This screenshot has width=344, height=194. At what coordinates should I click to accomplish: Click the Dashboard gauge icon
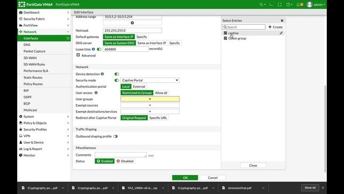(x=20, y=12)
